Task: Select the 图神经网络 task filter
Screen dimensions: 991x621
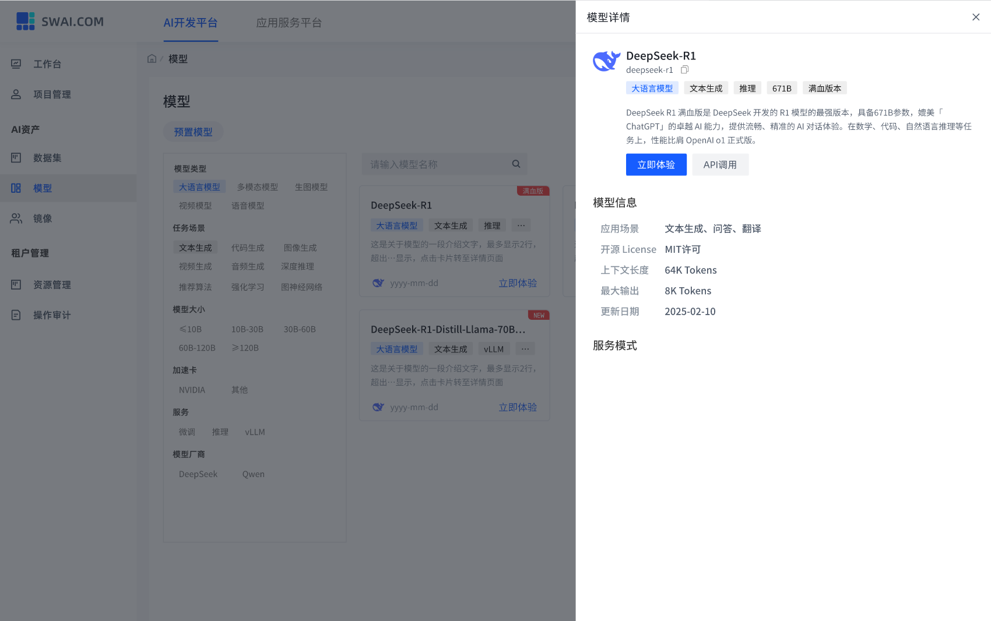Action: [x=301, y=287]
